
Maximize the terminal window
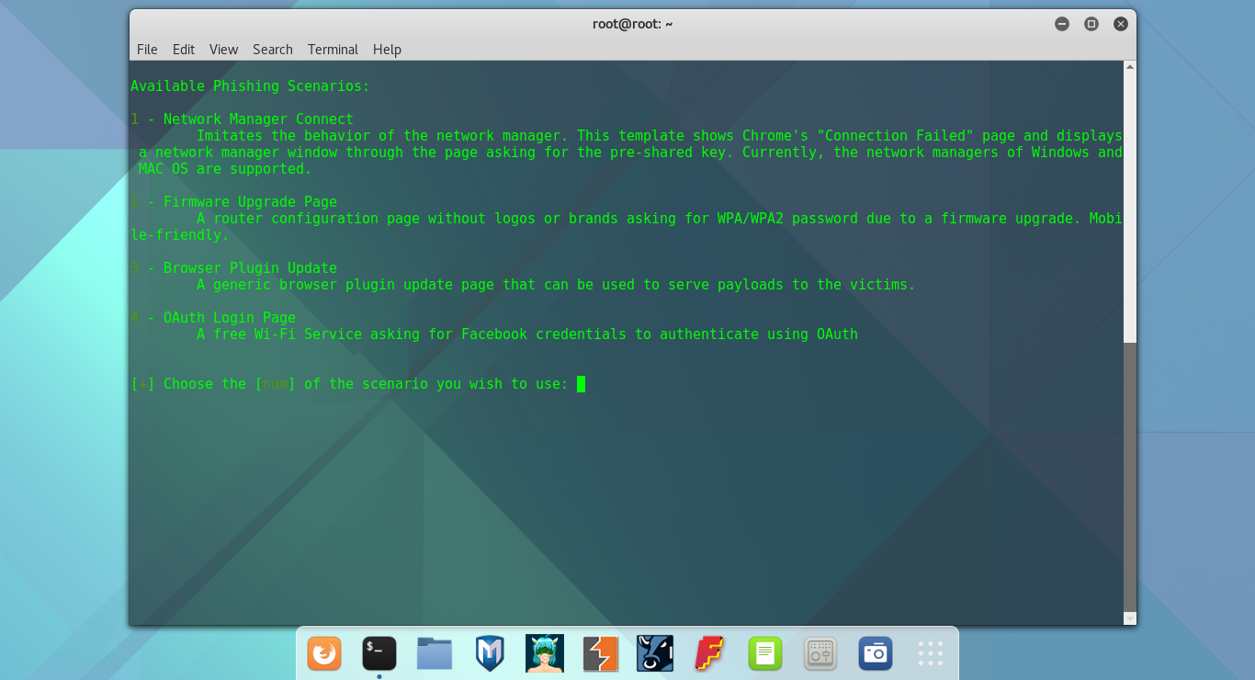click(x=1091, y=24)
